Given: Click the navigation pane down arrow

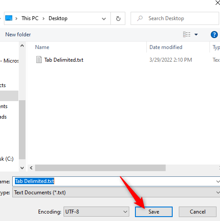Looking at the screenshot, I should 22,168.
